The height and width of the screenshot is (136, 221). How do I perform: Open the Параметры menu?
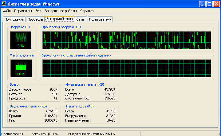tap(23, 11)
